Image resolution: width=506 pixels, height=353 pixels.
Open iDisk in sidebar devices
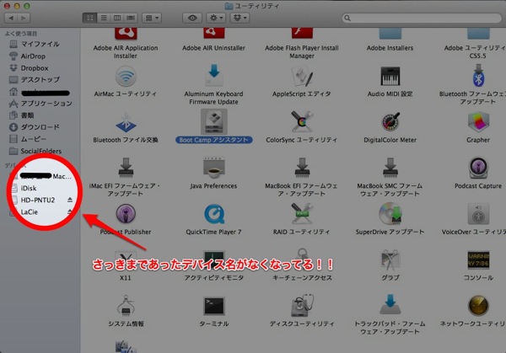[40, 188]
